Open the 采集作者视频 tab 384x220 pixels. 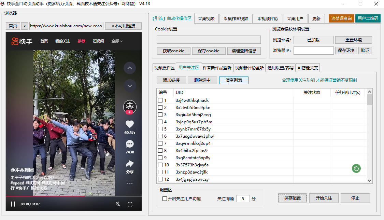click(x=236, y=19)
